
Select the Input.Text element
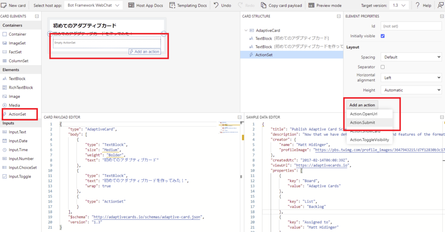tap(20, 132)
